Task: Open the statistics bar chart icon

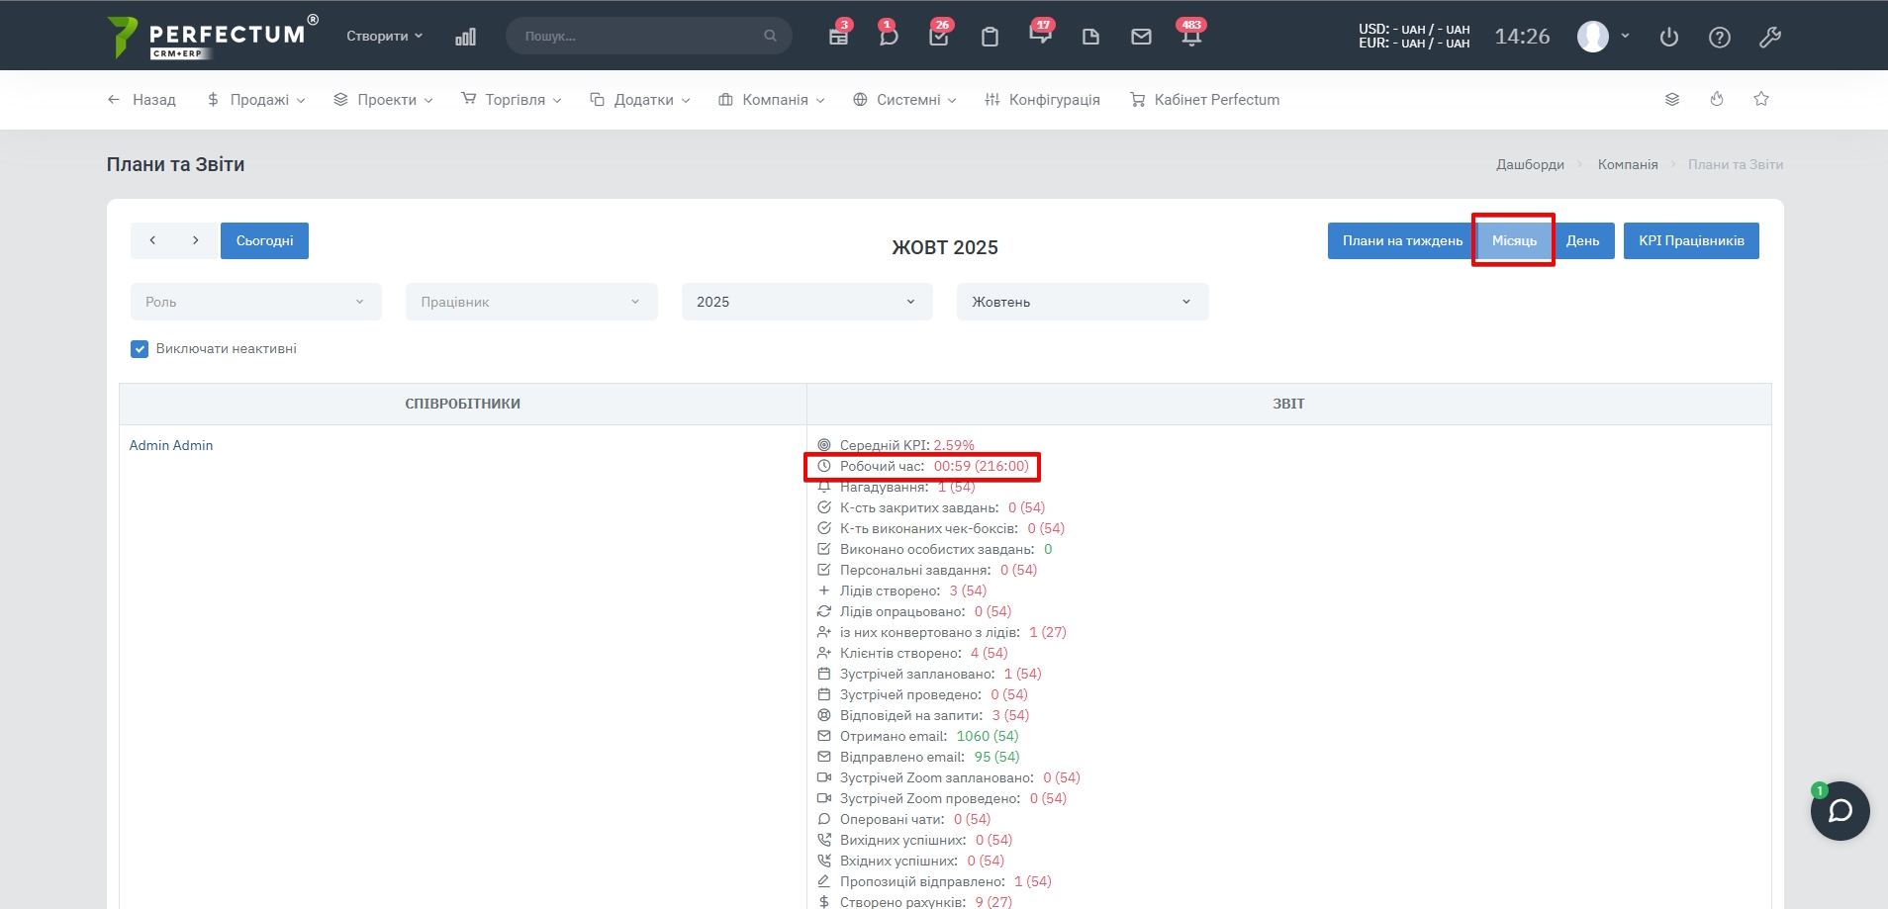Action: 465,37
